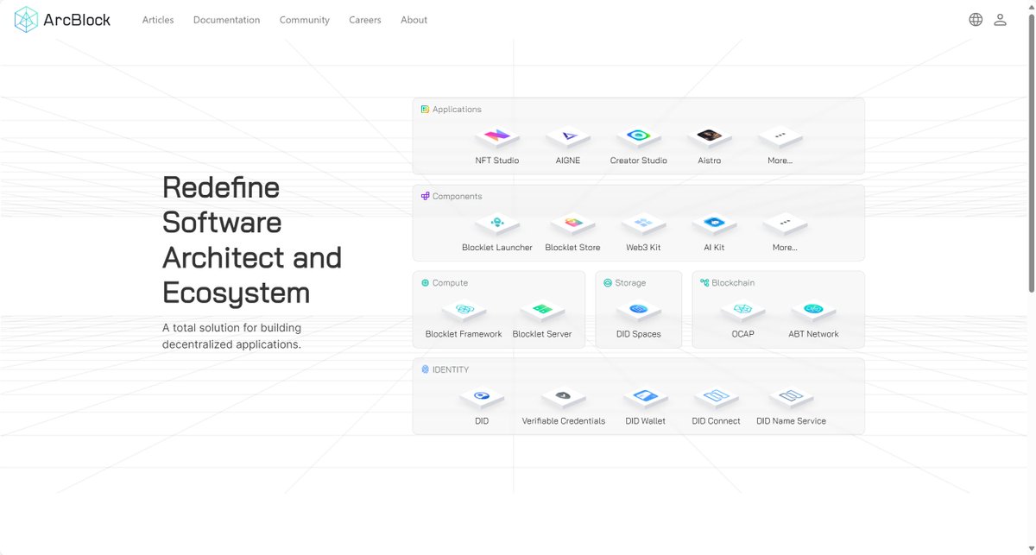The width and height of the screenshot is (1036, 555).
Task: Open the NFT Studio application tile
Action: [497, 145]
